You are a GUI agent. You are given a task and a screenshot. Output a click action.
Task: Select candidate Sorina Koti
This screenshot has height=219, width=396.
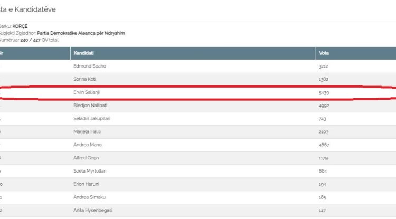[x=84, y=79]
